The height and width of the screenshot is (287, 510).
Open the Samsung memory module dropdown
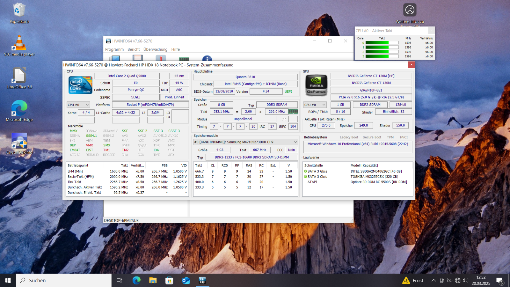pos(246,142)
